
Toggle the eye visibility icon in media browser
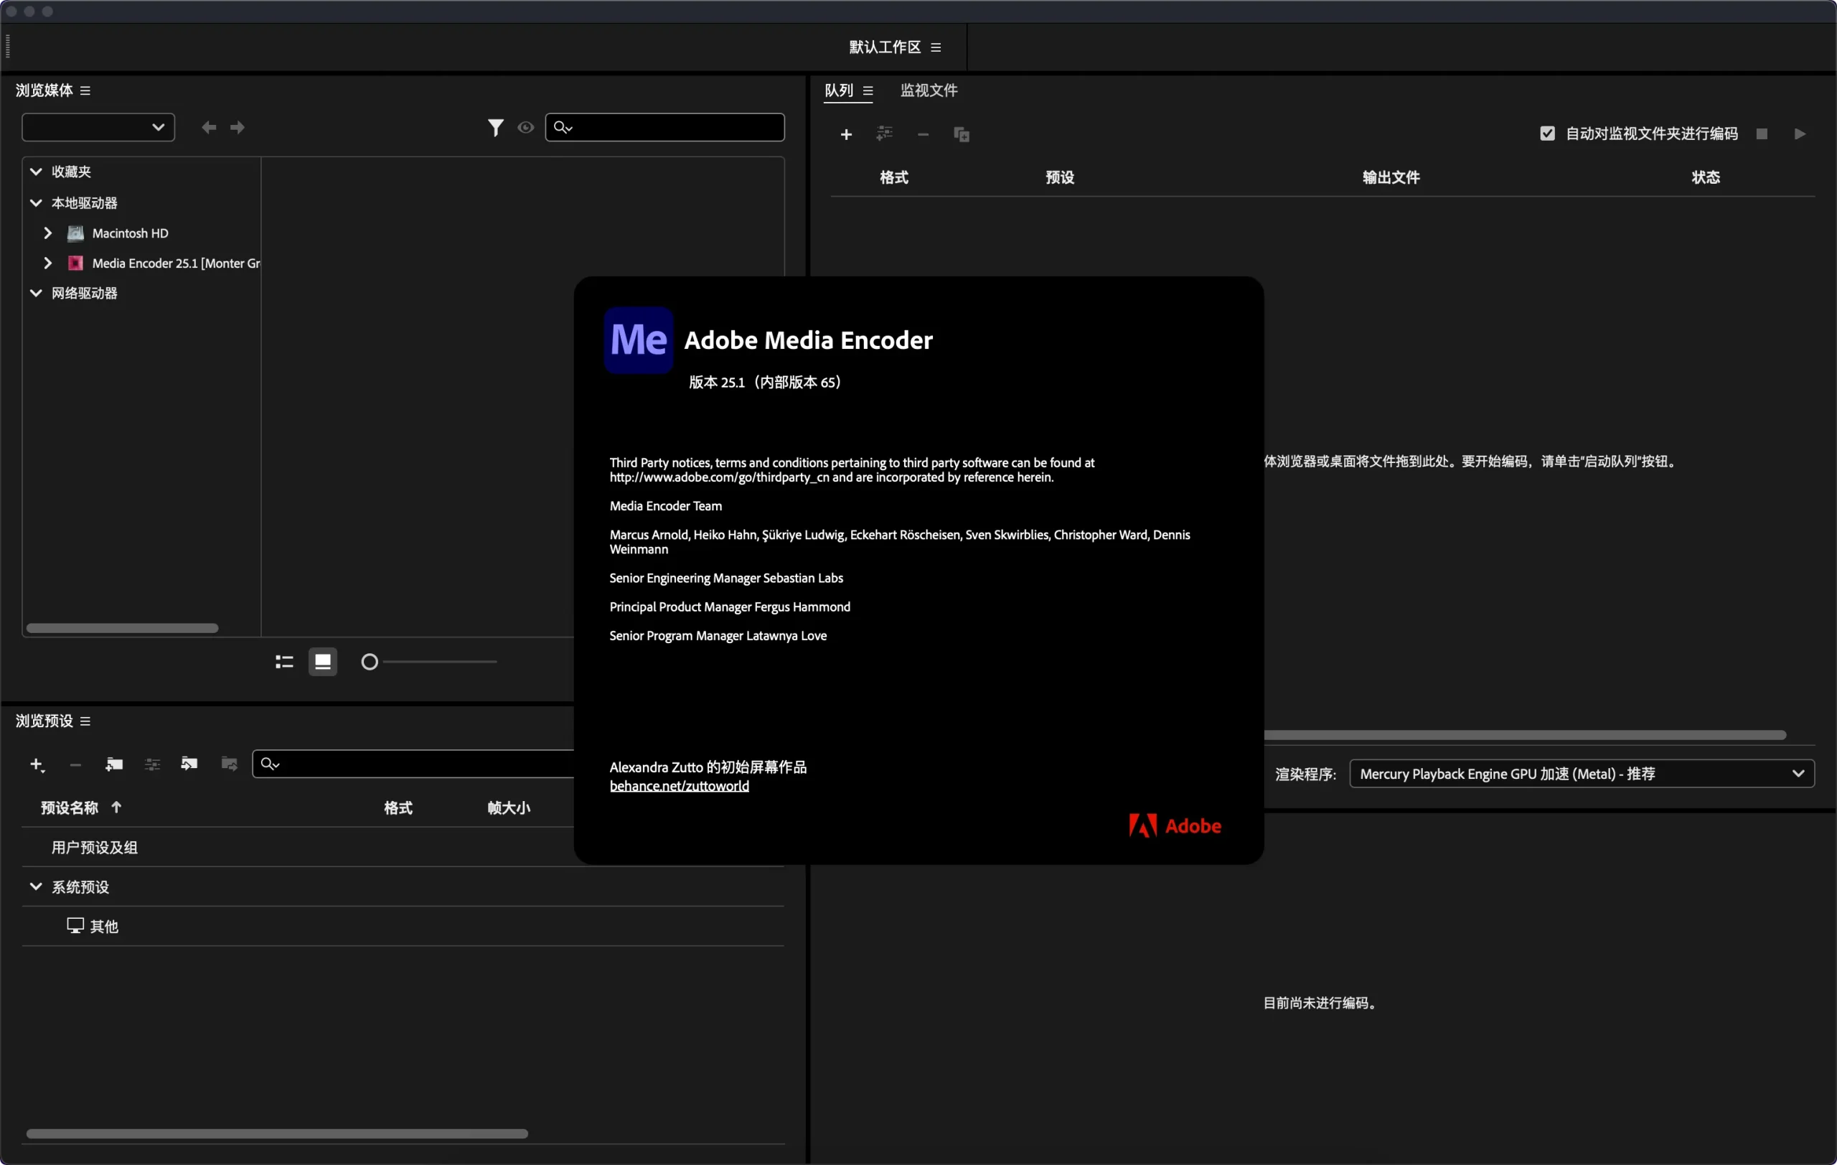pos(525,127)
